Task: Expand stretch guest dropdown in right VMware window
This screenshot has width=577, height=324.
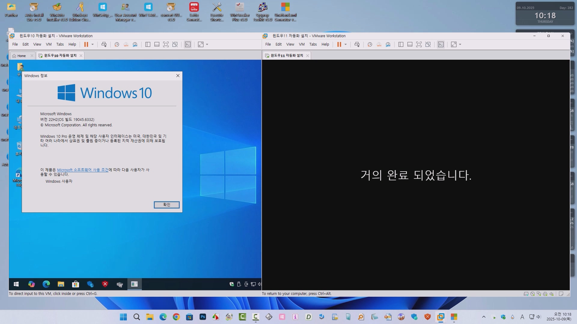Action: 460,44
